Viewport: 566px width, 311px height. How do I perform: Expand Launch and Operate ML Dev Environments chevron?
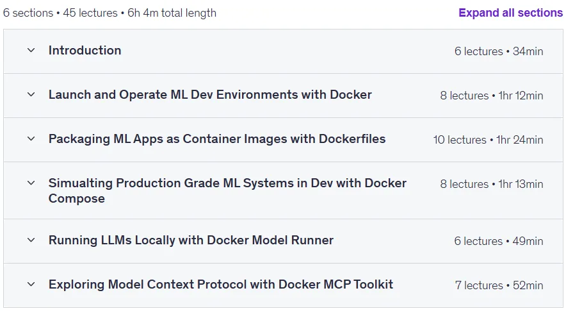coord(31,94)
